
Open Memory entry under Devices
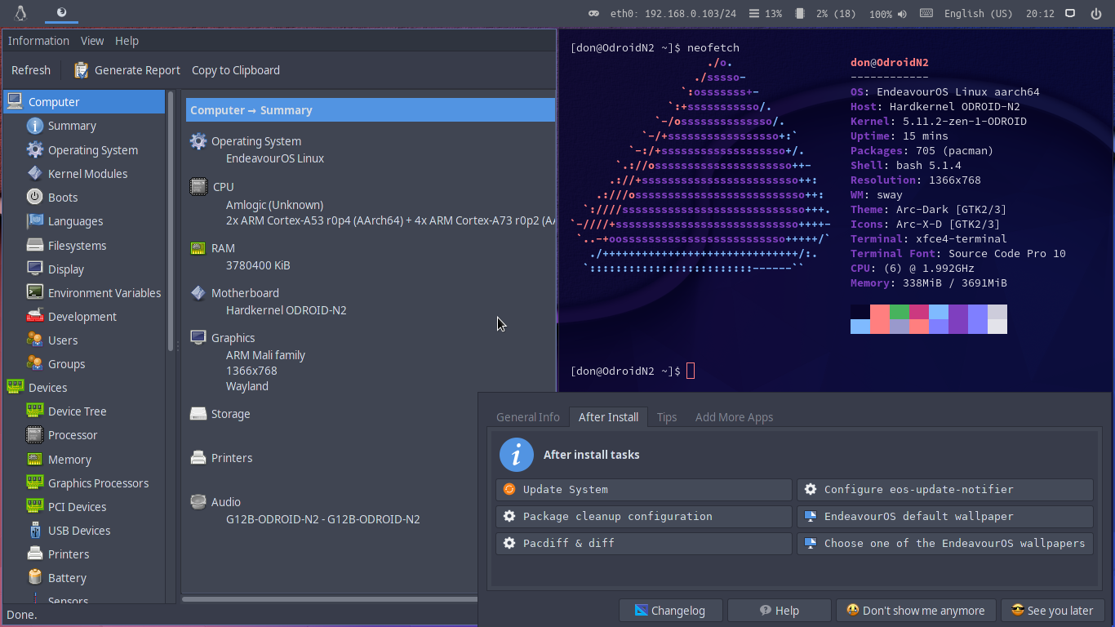(69, 459)
